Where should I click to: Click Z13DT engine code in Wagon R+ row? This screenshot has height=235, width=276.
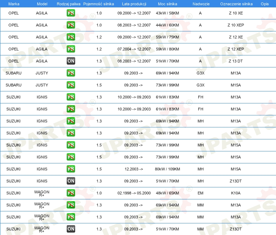[x=236, y=229]
